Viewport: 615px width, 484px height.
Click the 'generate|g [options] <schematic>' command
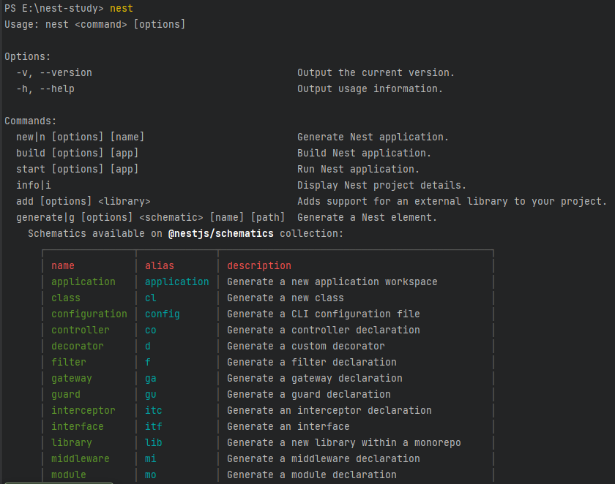pyautogui.click(x=109, y=217)
